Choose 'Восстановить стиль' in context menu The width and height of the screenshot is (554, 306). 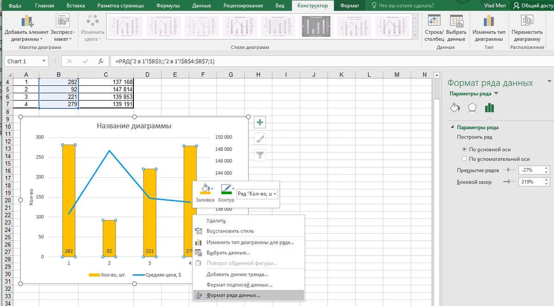[248, 231]
